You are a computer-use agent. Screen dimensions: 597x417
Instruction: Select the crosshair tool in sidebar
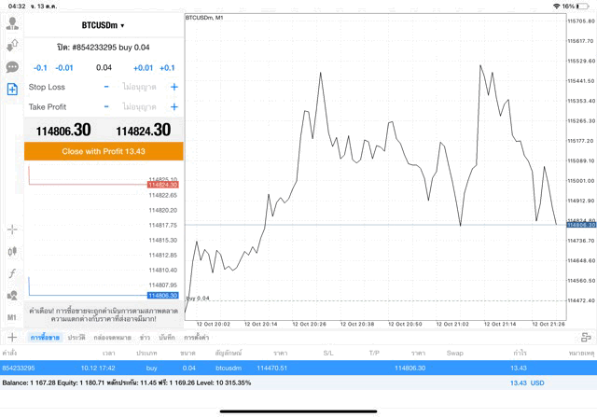pyautogui.click(x=12, y=229)
